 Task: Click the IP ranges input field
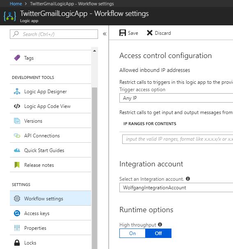[178, 139]
